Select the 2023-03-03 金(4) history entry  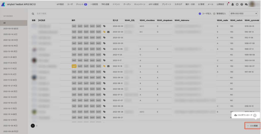coord(11,29)
